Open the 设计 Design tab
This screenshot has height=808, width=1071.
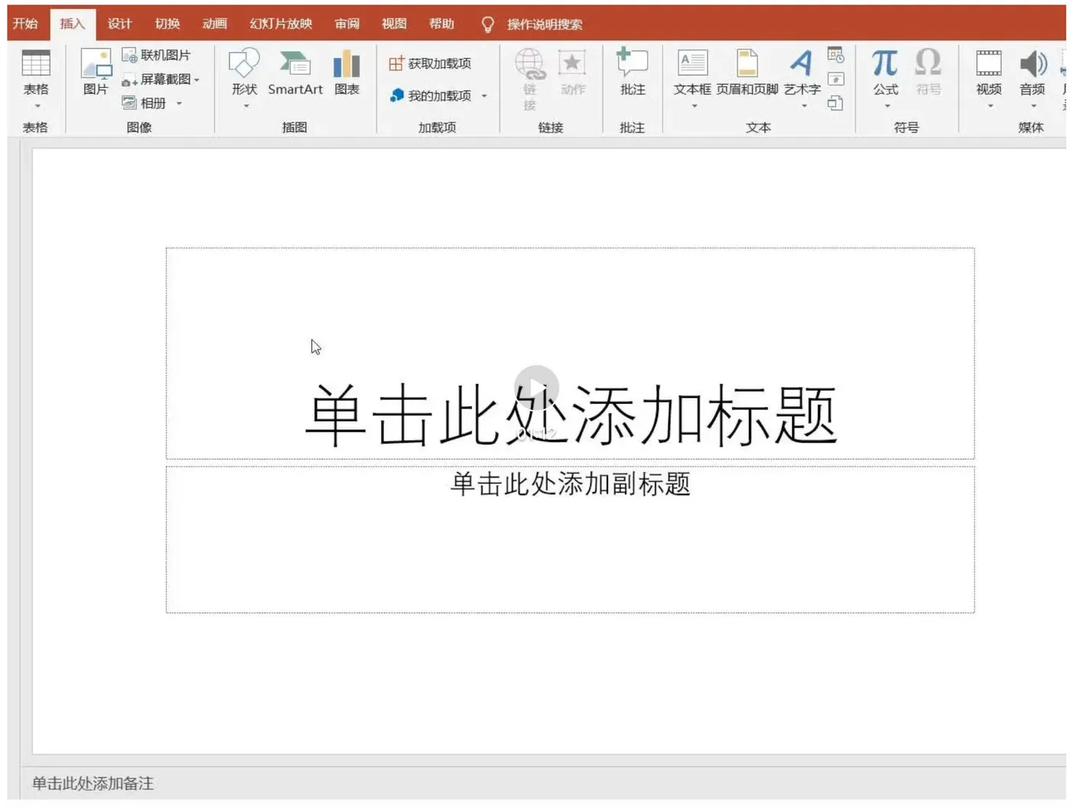(x=120, y=24)
